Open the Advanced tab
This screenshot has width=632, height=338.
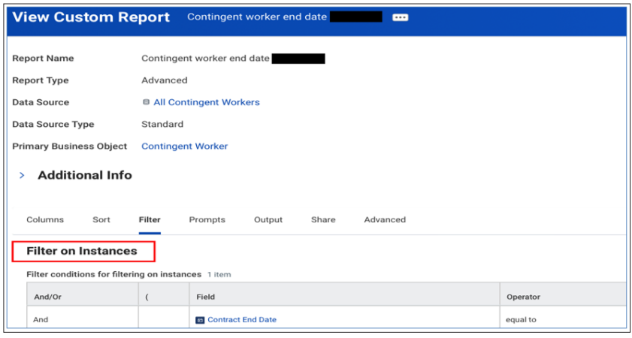pyautogui.click(x=385, y=219)
